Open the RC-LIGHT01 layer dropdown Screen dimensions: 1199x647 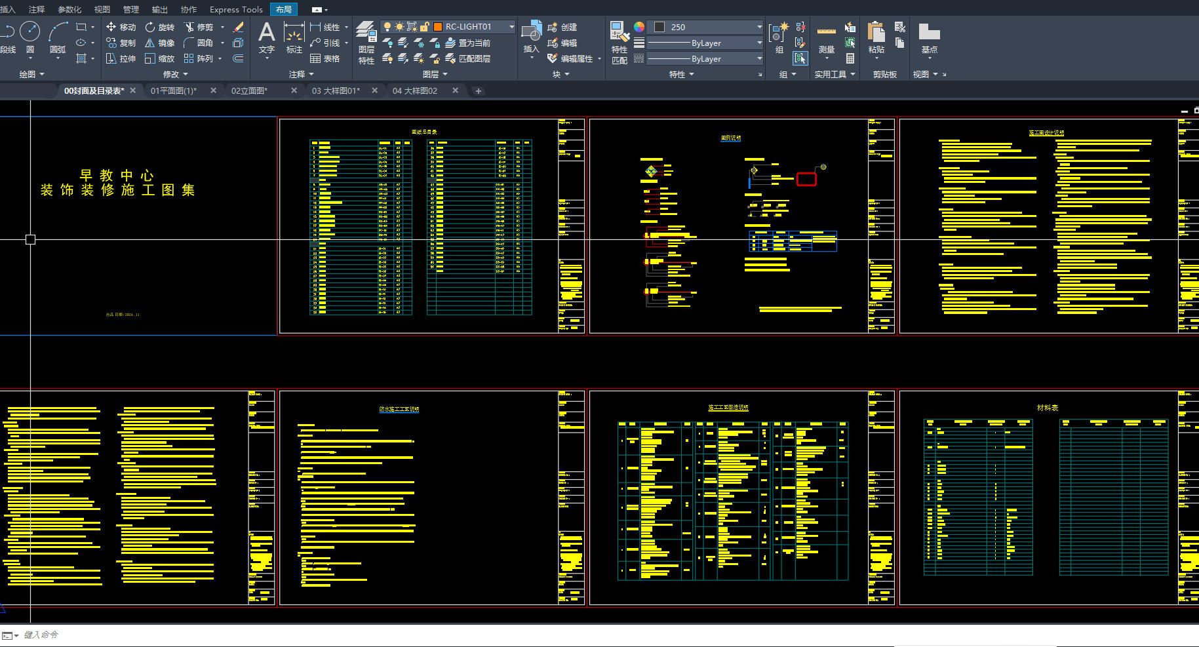(x=511, y=27)
